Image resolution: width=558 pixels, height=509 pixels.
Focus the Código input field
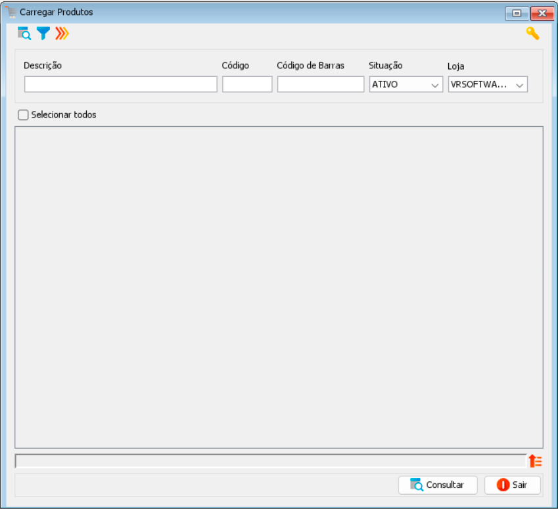coord(247,84)
